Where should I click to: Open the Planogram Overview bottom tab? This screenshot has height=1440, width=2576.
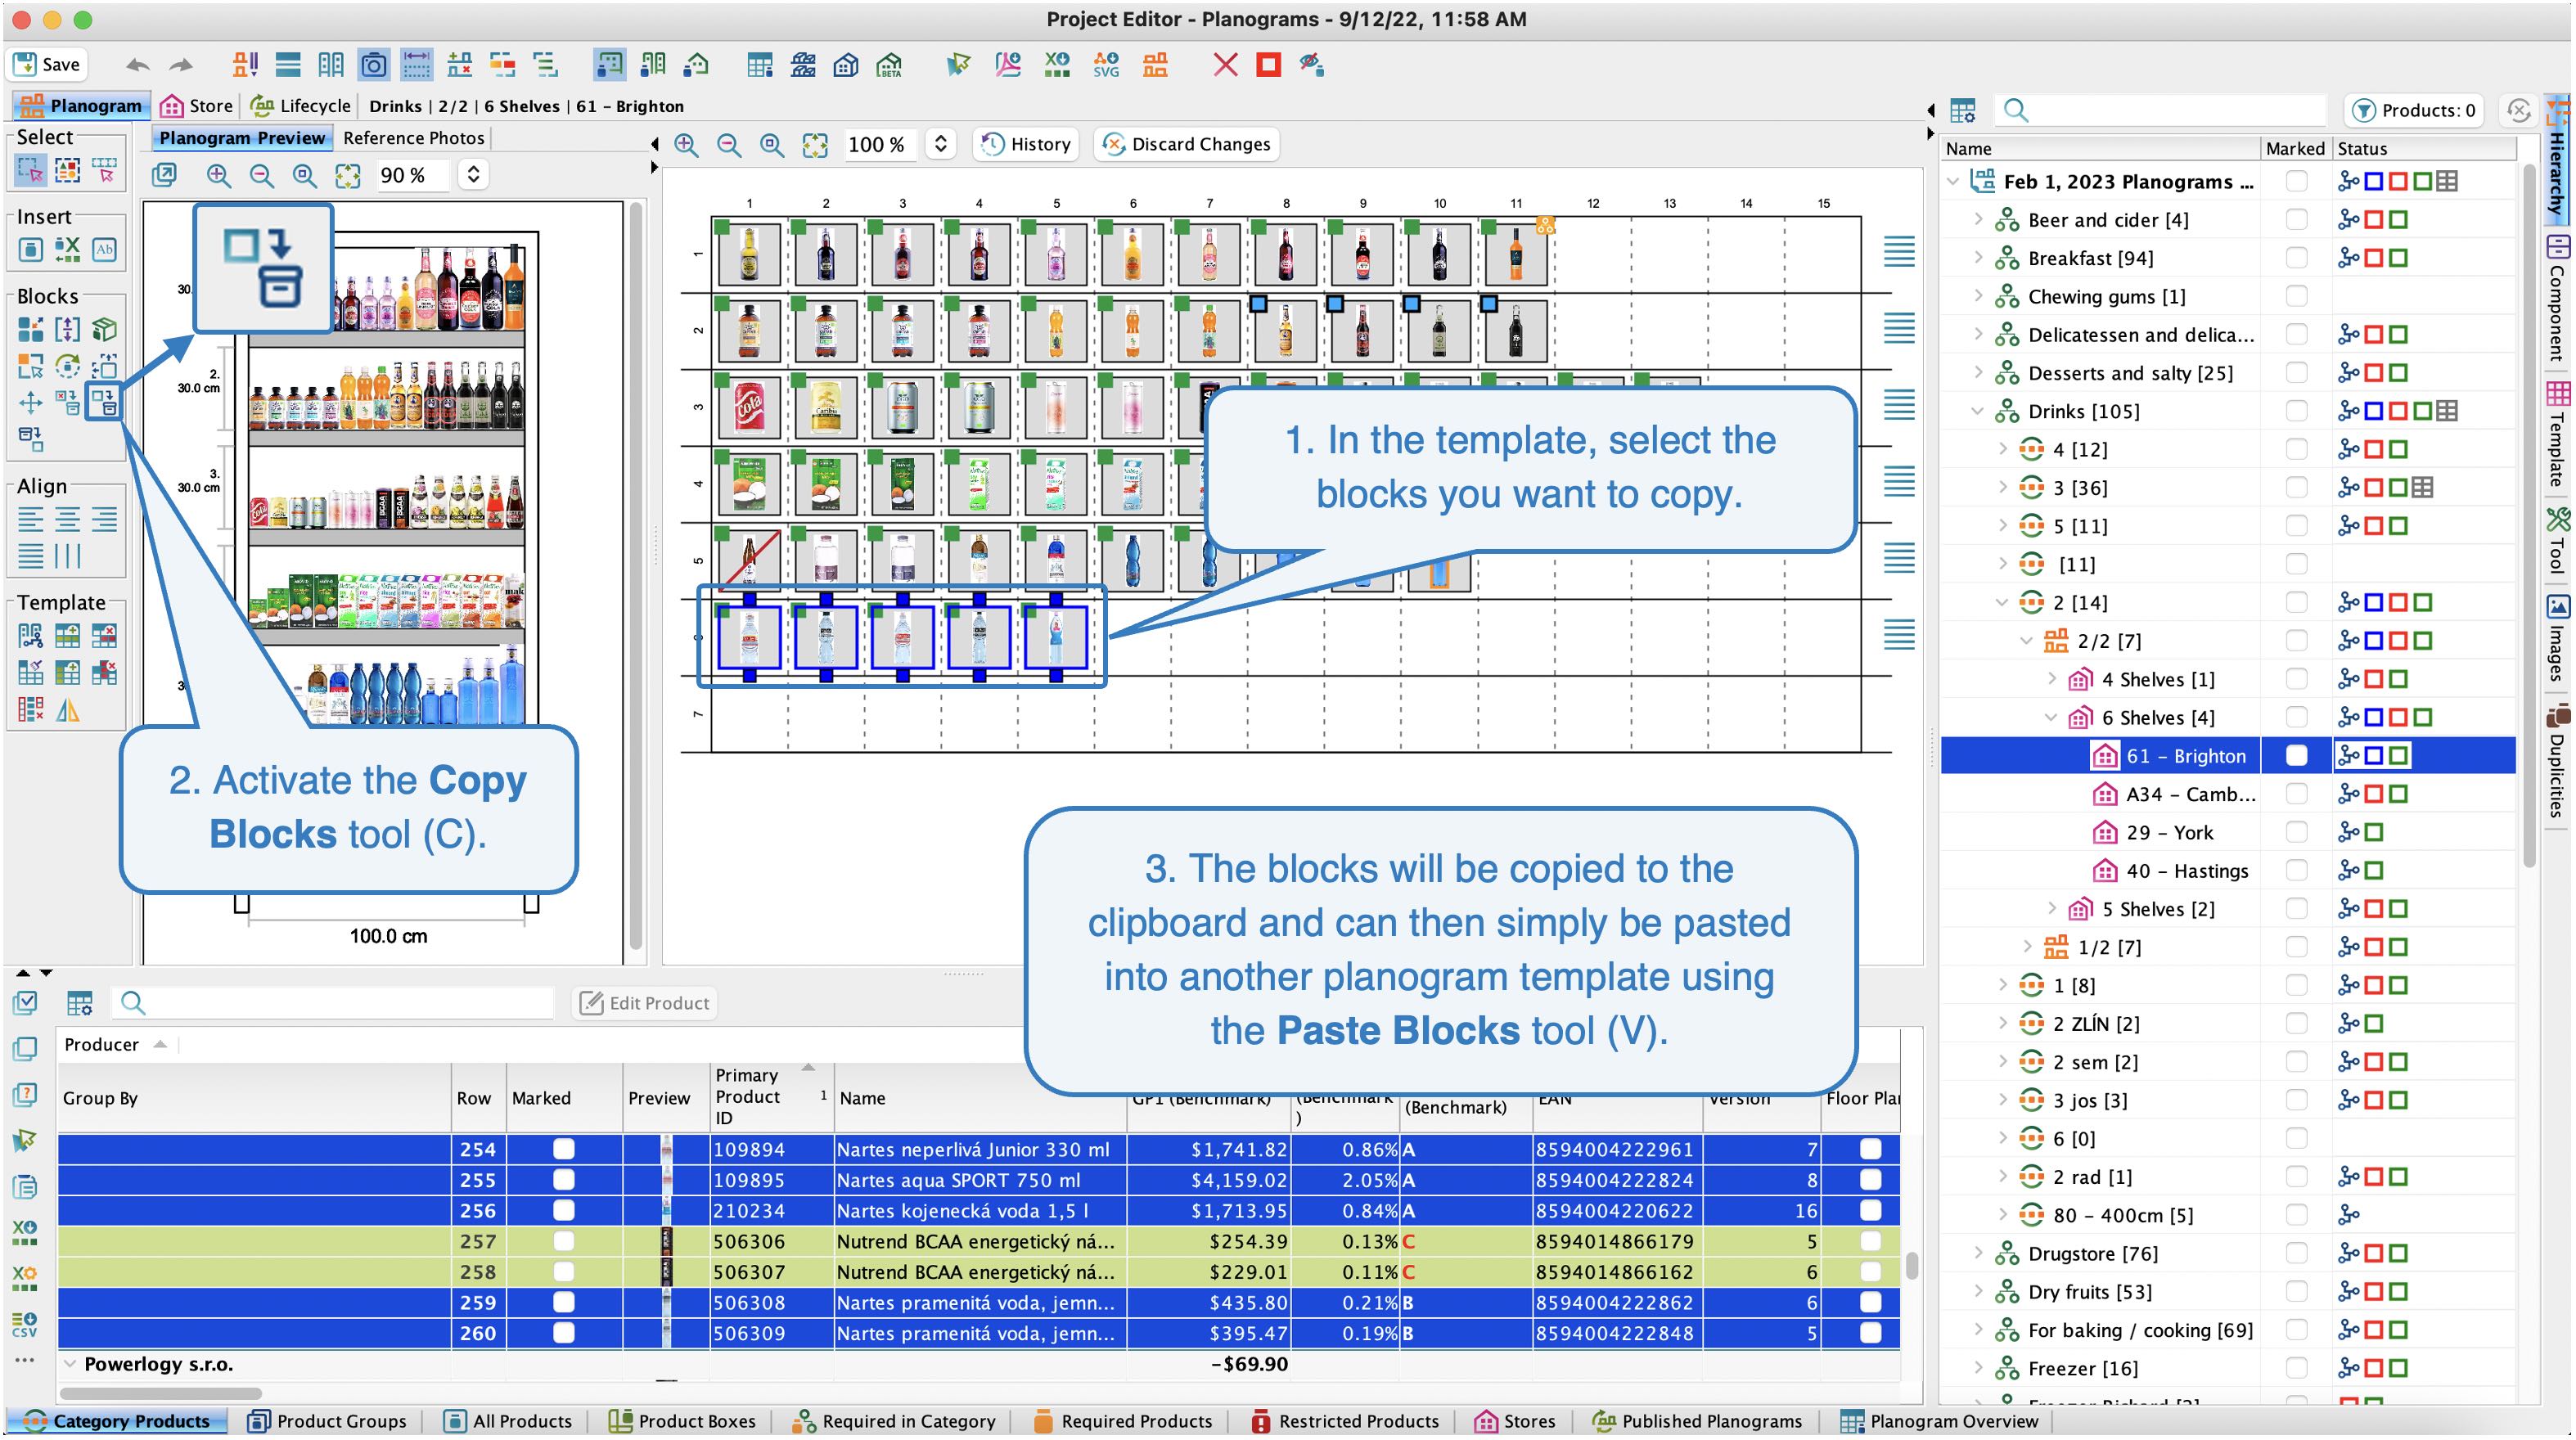pos(1940,1421)
